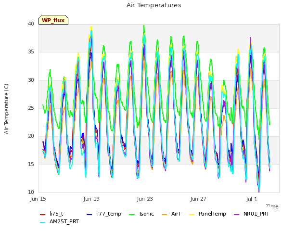
Task: Click the li75_t legend label
Action: (56, 214)
